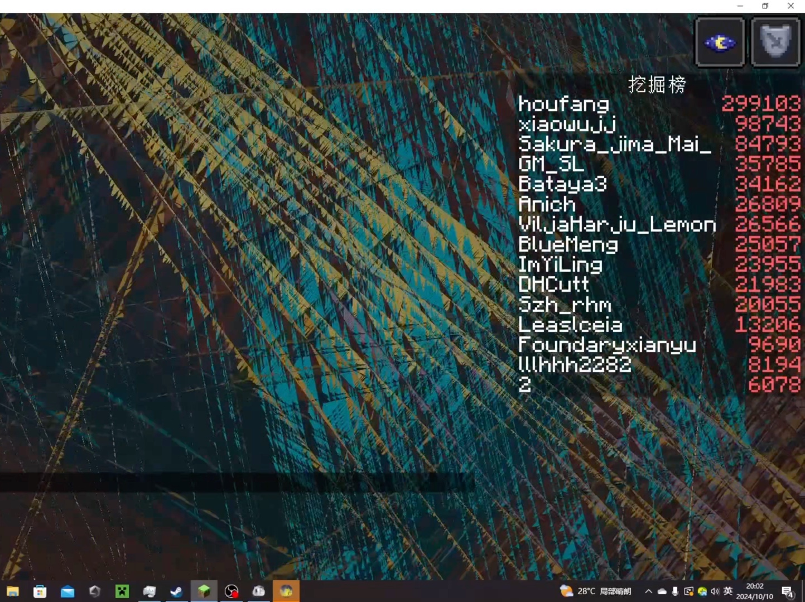Click the score 21983

click(x=768, y=285)
